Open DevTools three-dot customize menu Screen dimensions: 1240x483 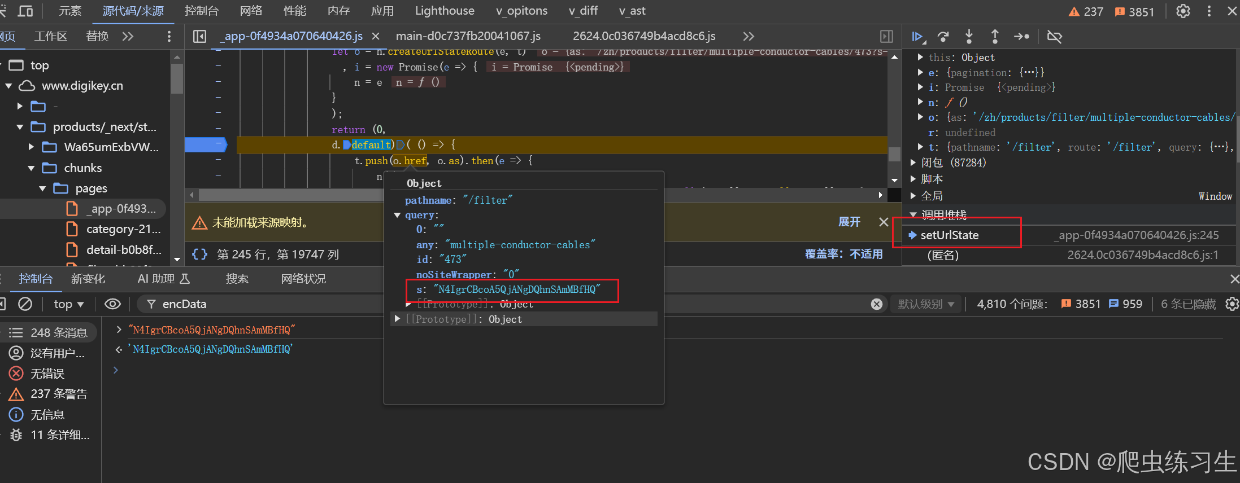coord(1209,11)
